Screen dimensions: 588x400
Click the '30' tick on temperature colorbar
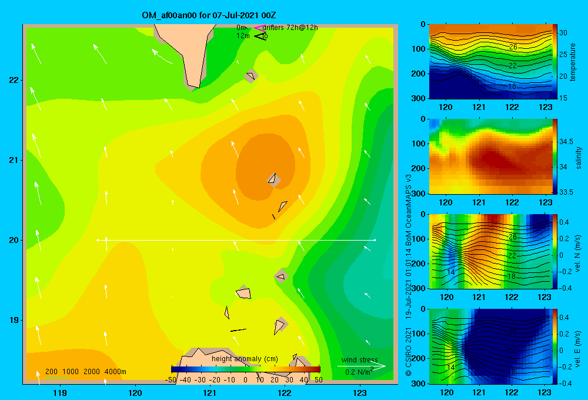pos(563,33)
